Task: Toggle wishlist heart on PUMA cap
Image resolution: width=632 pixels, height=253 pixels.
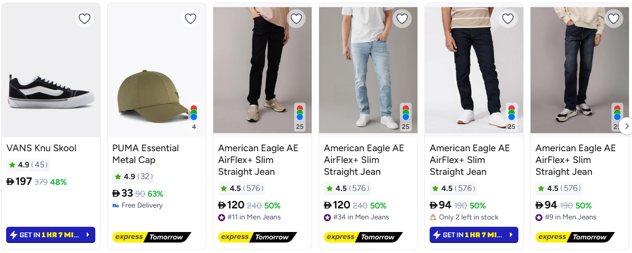Action: (190, 19)
